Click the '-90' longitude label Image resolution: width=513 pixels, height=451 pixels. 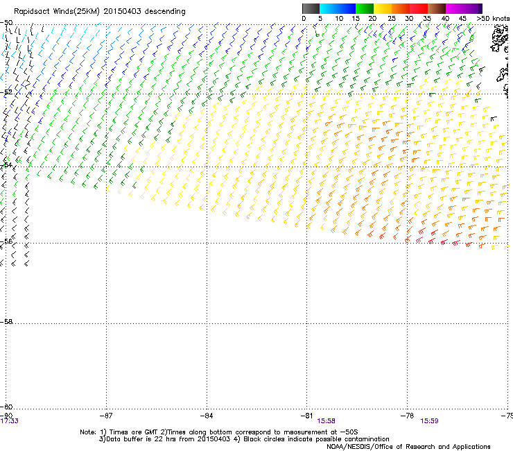pyautogui.click(x=6, y=416)
